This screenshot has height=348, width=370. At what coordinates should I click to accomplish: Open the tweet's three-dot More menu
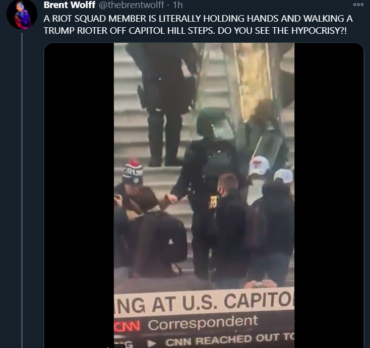pos(358,5)
